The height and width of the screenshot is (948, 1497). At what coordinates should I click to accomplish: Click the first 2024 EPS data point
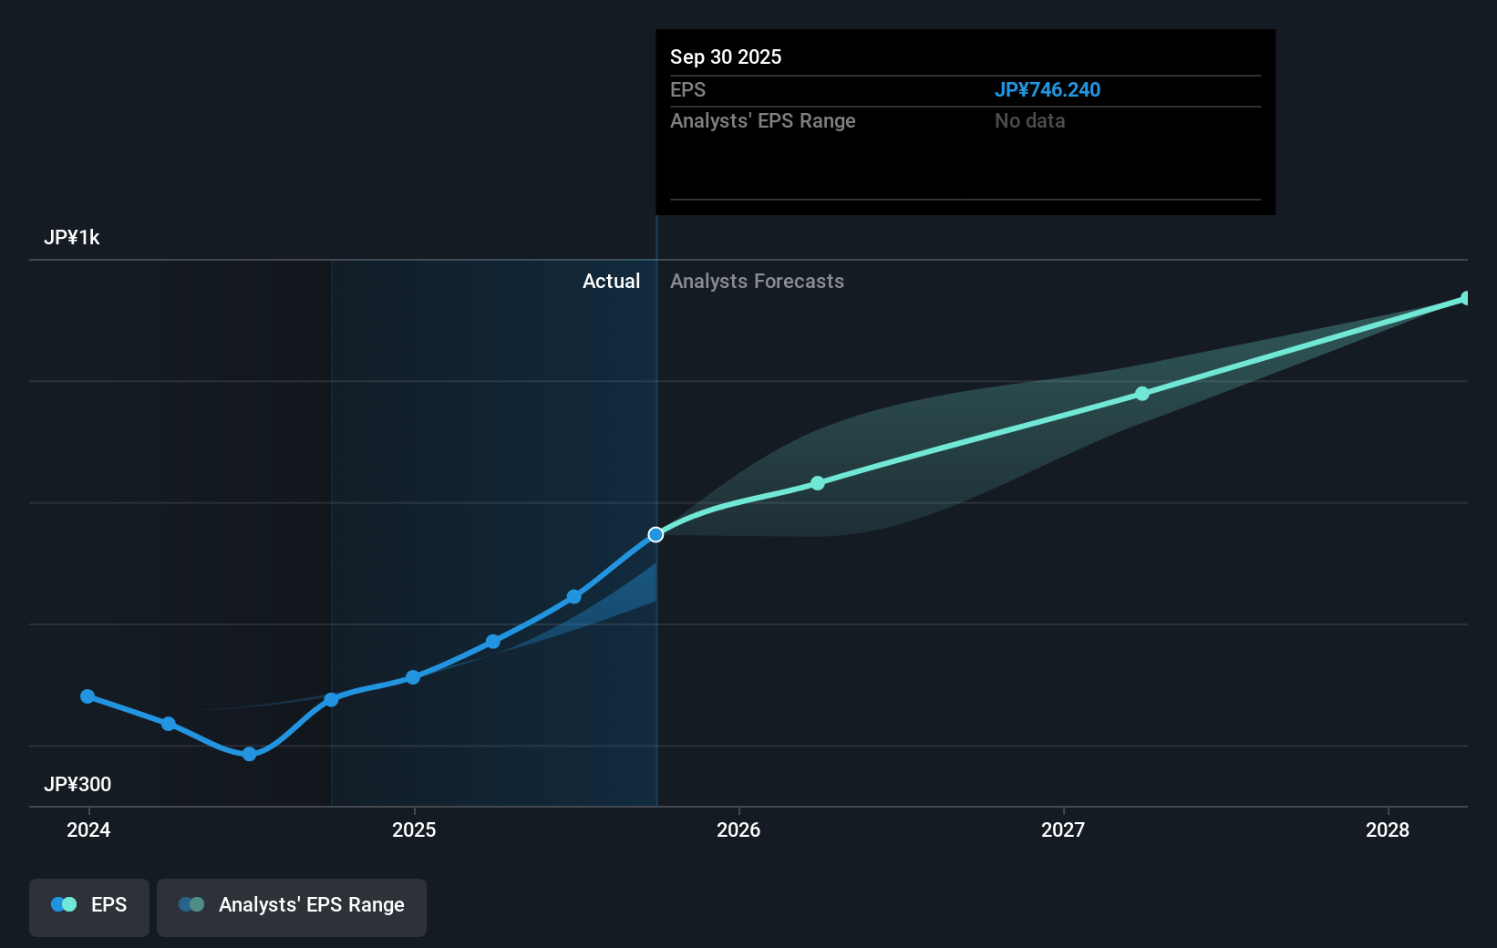coord(88,696)
